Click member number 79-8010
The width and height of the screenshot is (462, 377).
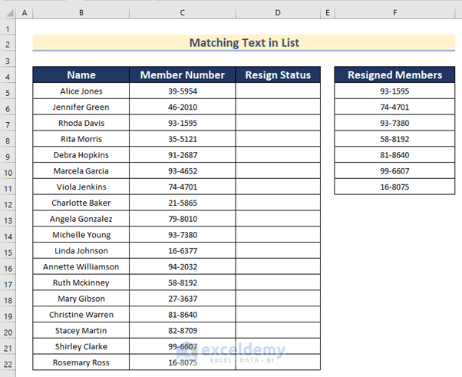183,219
